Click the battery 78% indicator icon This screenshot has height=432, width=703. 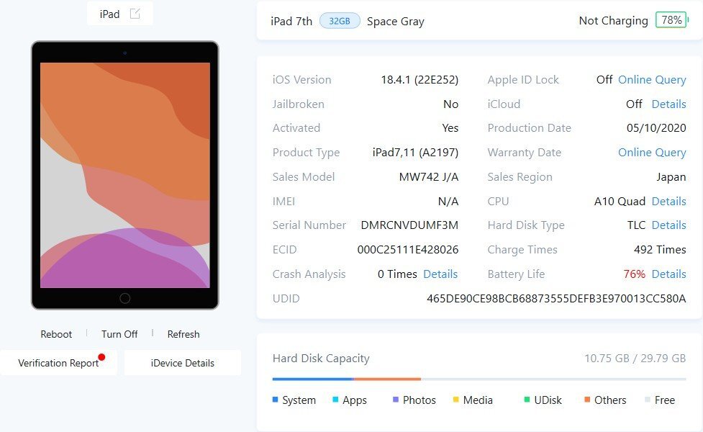(671, 20)
